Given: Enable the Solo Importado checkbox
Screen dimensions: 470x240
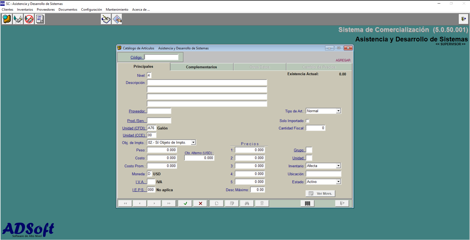Looking at the screenshot, I should (308, 121).
